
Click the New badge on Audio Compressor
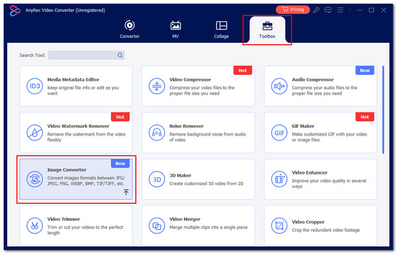tap(365, 70)
